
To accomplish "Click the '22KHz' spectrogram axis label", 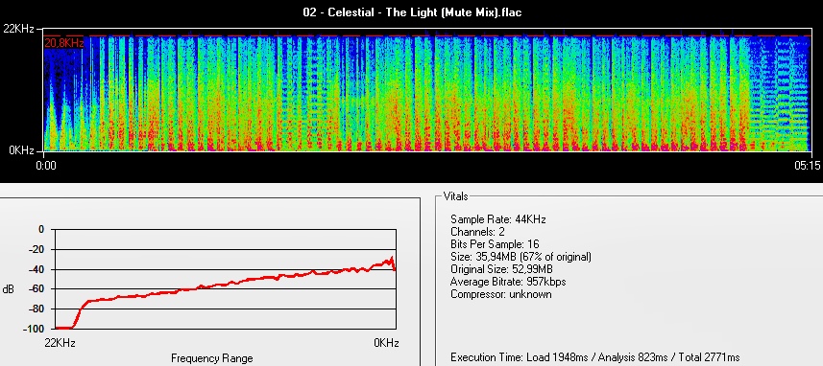I will (18, 29).
